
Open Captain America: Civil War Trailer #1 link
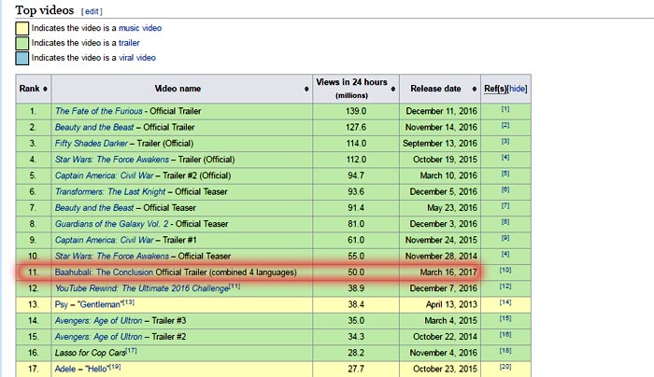click(105, 240)
